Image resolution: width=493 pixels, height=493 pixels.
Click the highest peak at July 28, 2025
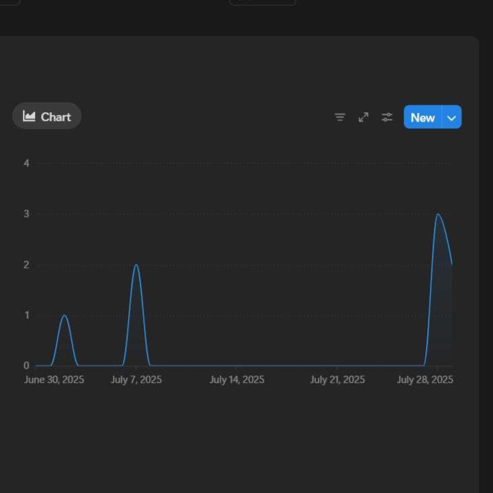tap(438, 214)
